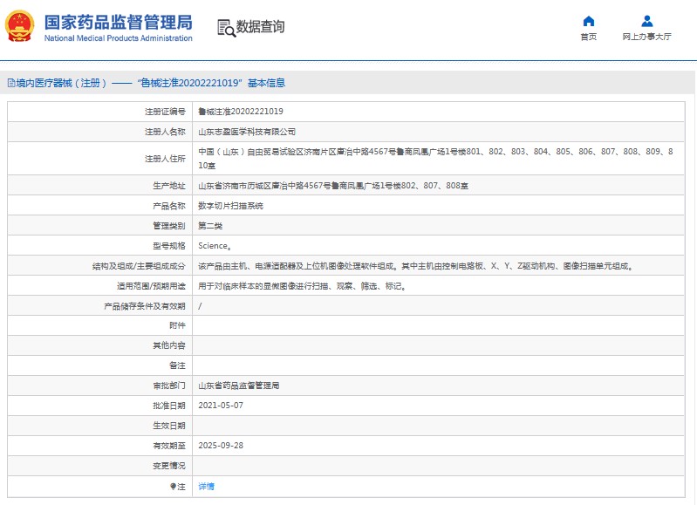This screenshot has width=697, height=505.
Task: Open 网上办事大厅 user icon
Action: coord(646,21)
